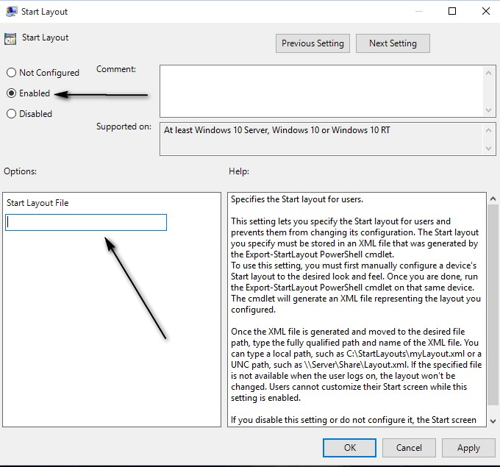Select the Disabled radio button

[11, 113]
